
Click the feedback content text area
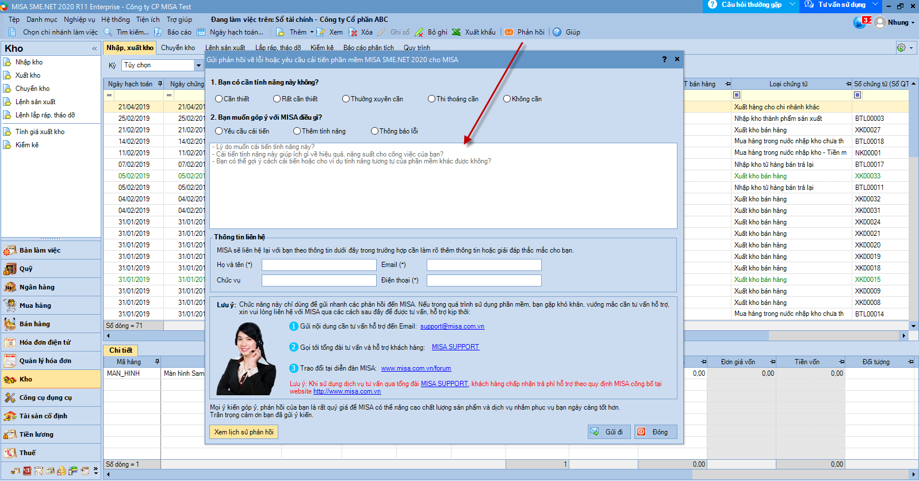click(x=443, y=185)
